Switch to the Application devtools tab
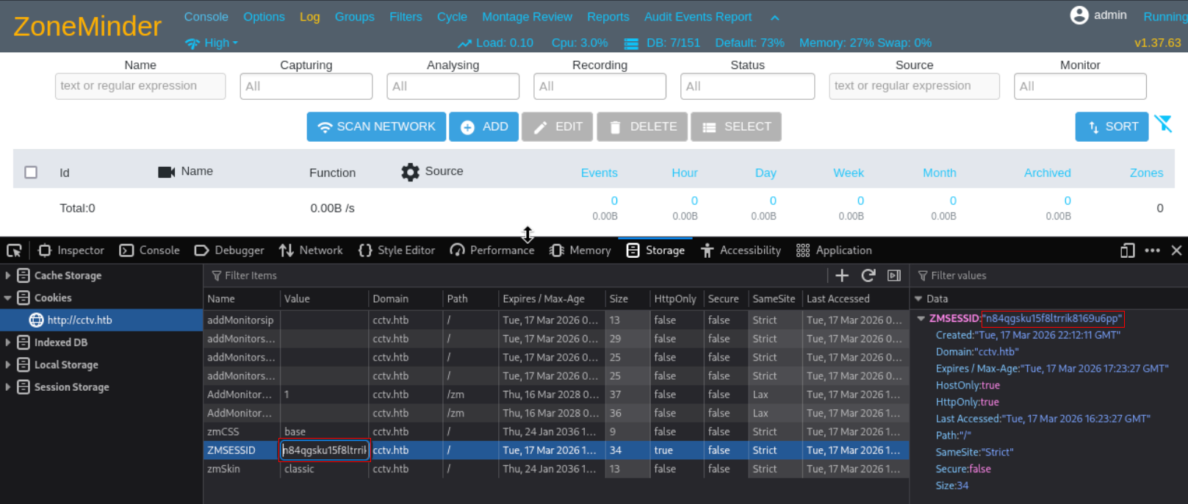Screen dimensions: 1188x504 pos(834,251)
